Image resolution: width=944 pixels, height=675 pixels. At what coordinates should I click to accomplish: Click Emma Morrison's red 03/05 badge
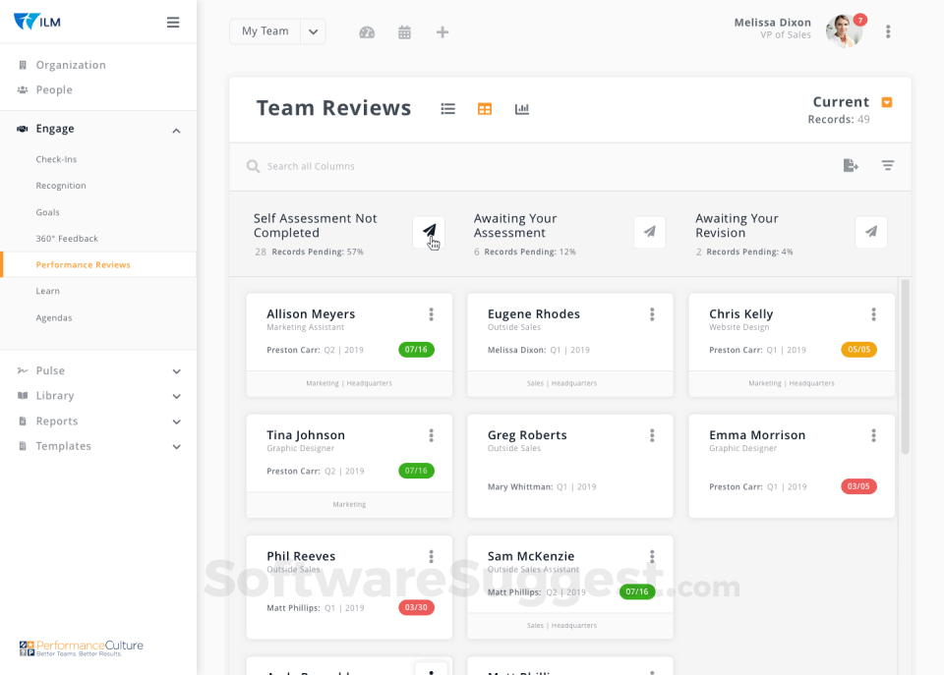(x=858, y=486)
